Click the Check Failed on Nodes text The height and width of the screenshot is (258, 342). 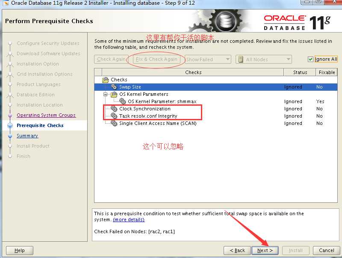click(x=134, y=231)
